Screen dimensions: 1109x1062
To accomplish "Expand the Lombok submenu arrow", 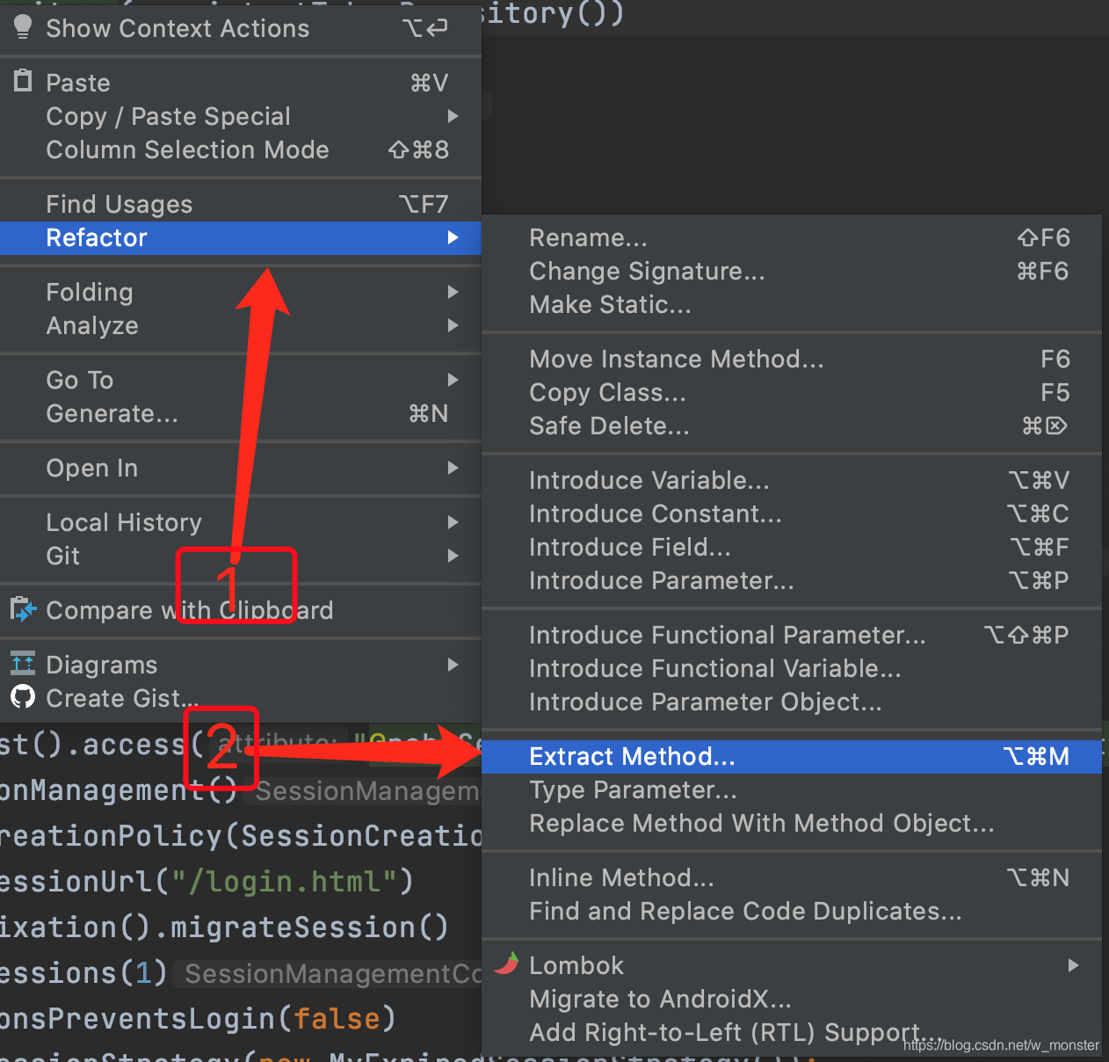I will pos(1073,965).
